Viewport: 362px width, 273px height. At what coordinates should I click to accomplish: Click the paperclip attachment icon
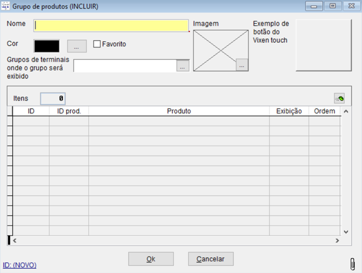[x=352, y=264]
